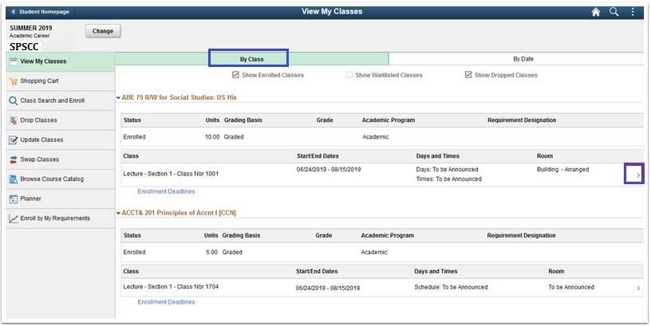651x326 pixels.
Task: Open the search magnifier icon
Action: point(614,12)
